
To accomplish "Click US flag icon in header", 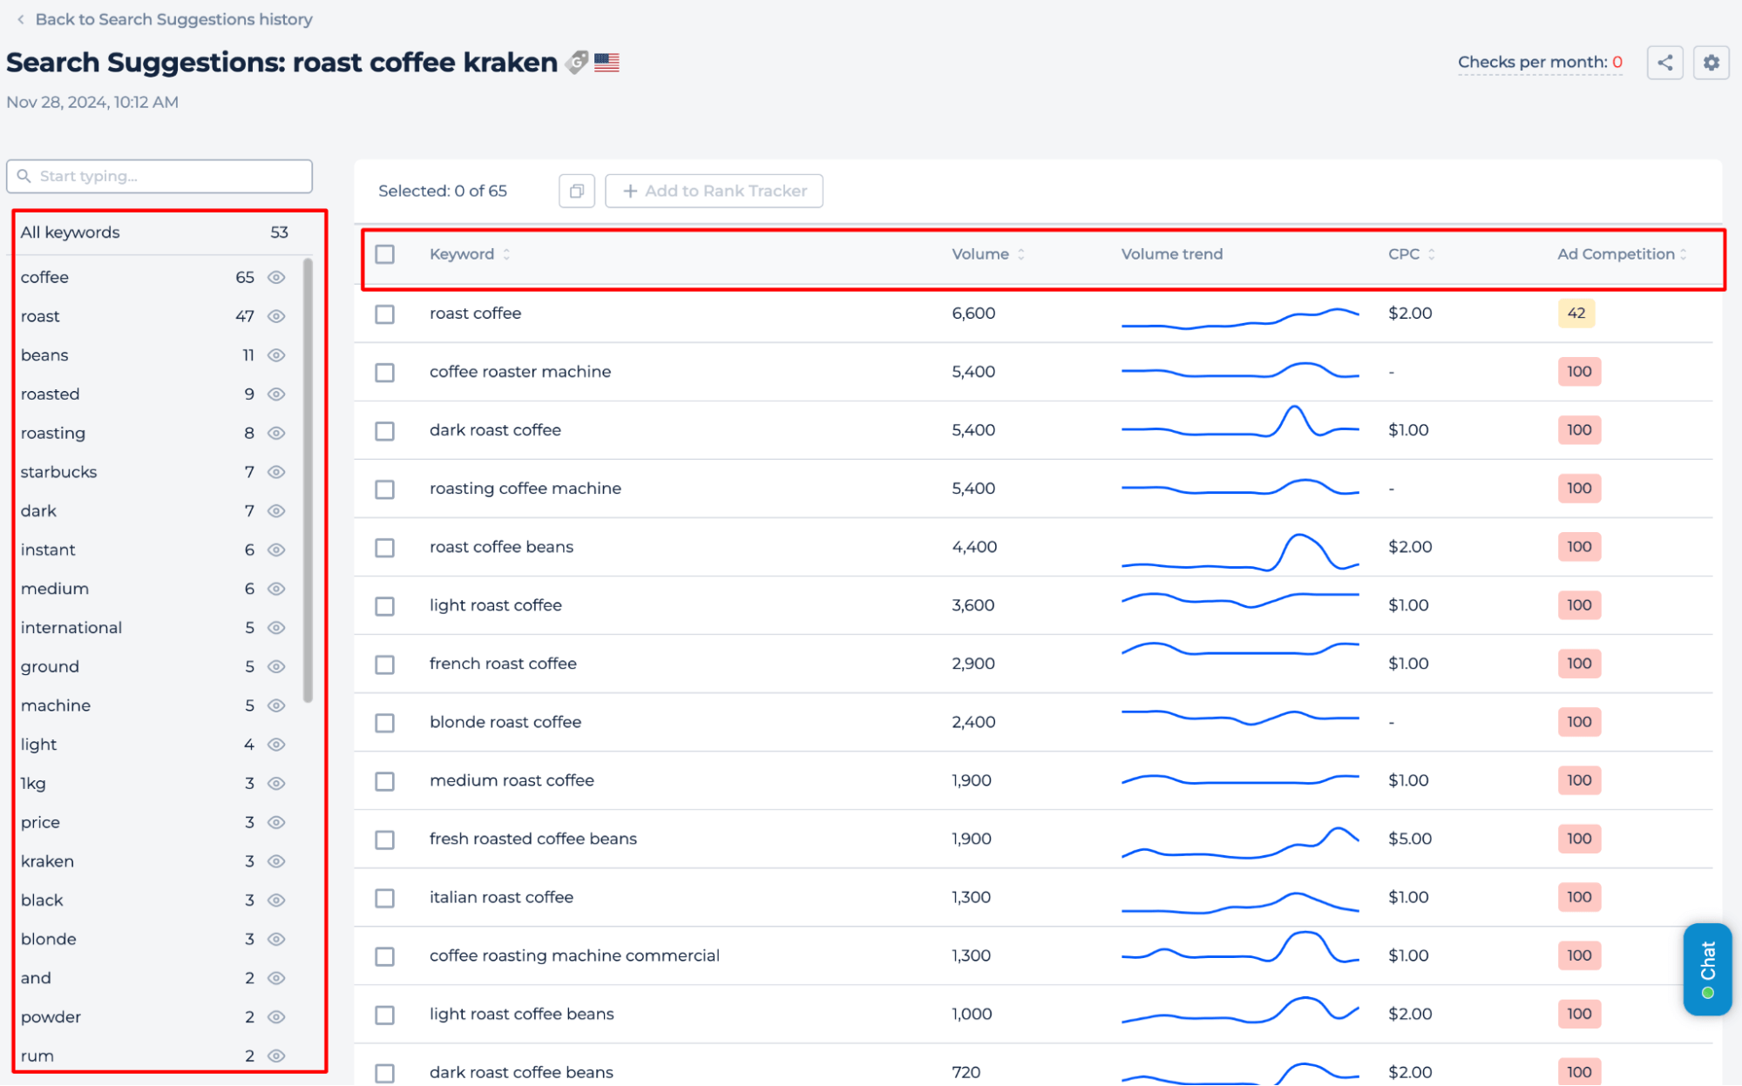I will 609,61.
